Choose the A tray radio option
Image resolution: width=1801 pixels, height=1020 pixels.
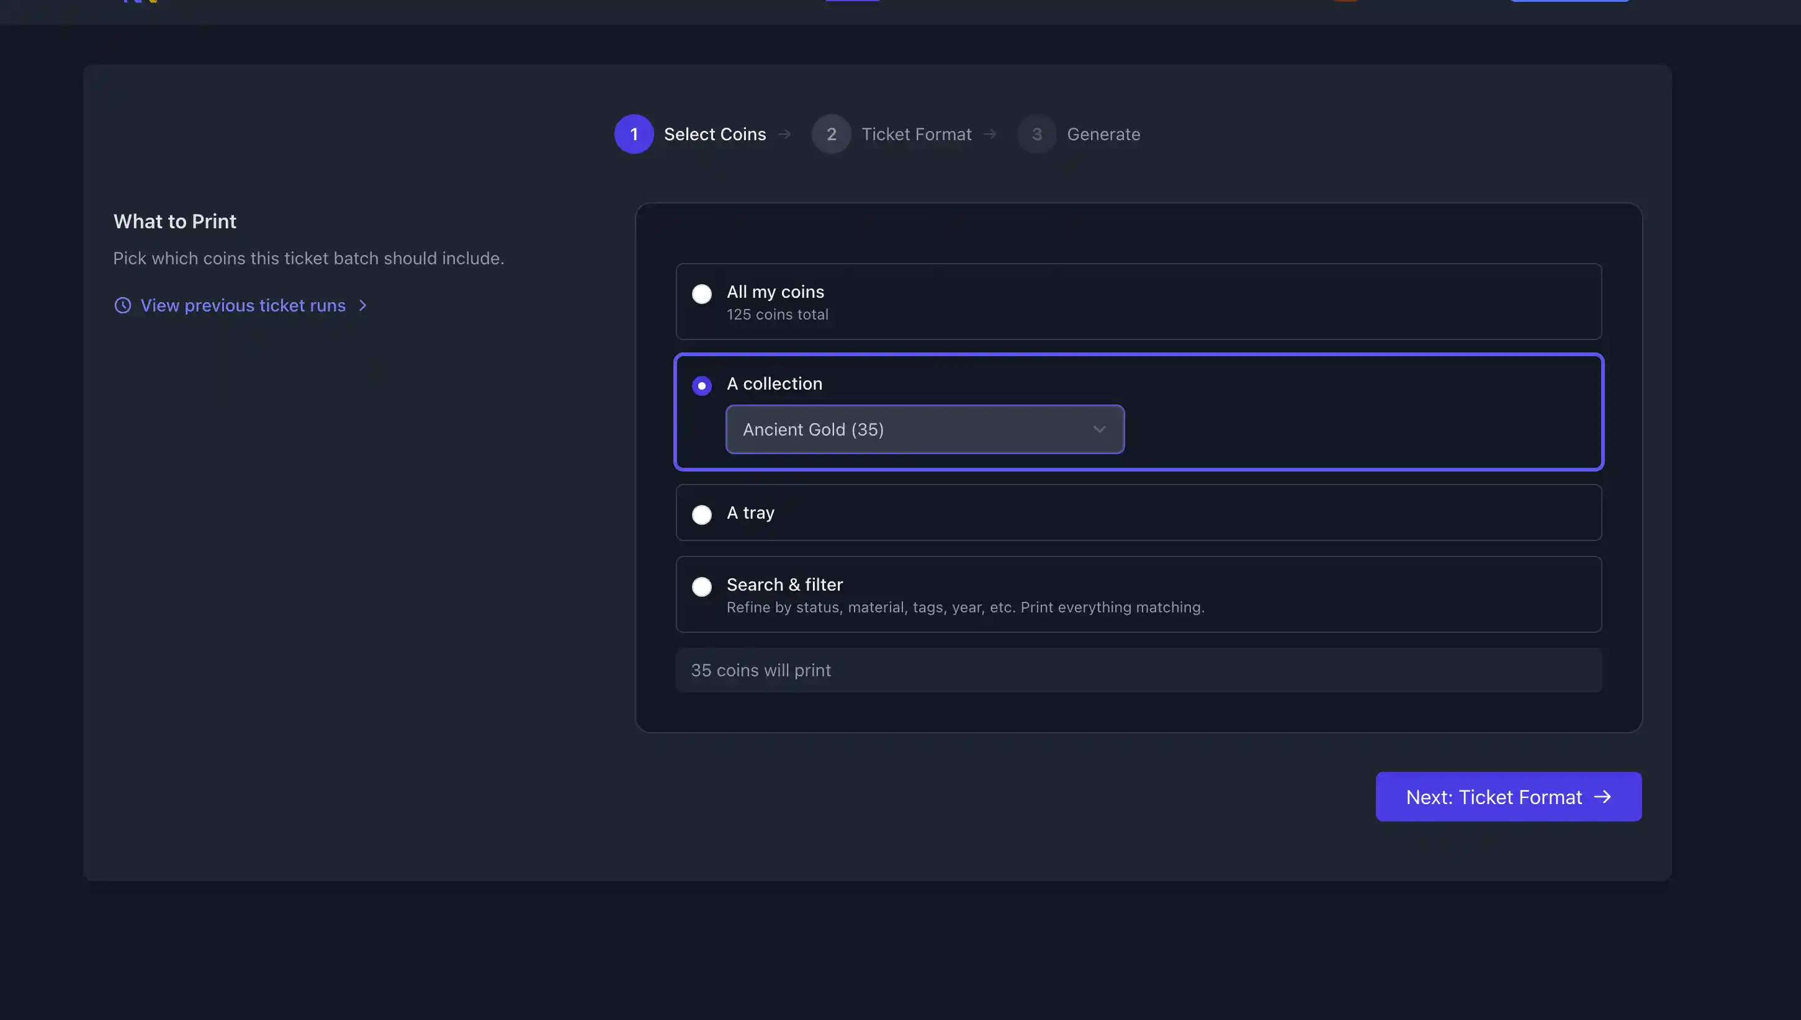pos(701,514)
